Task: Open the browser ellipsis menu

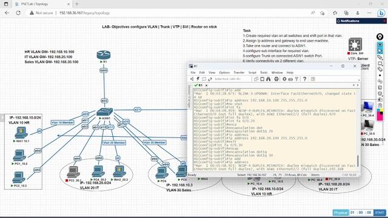Action: click(369, 13)
